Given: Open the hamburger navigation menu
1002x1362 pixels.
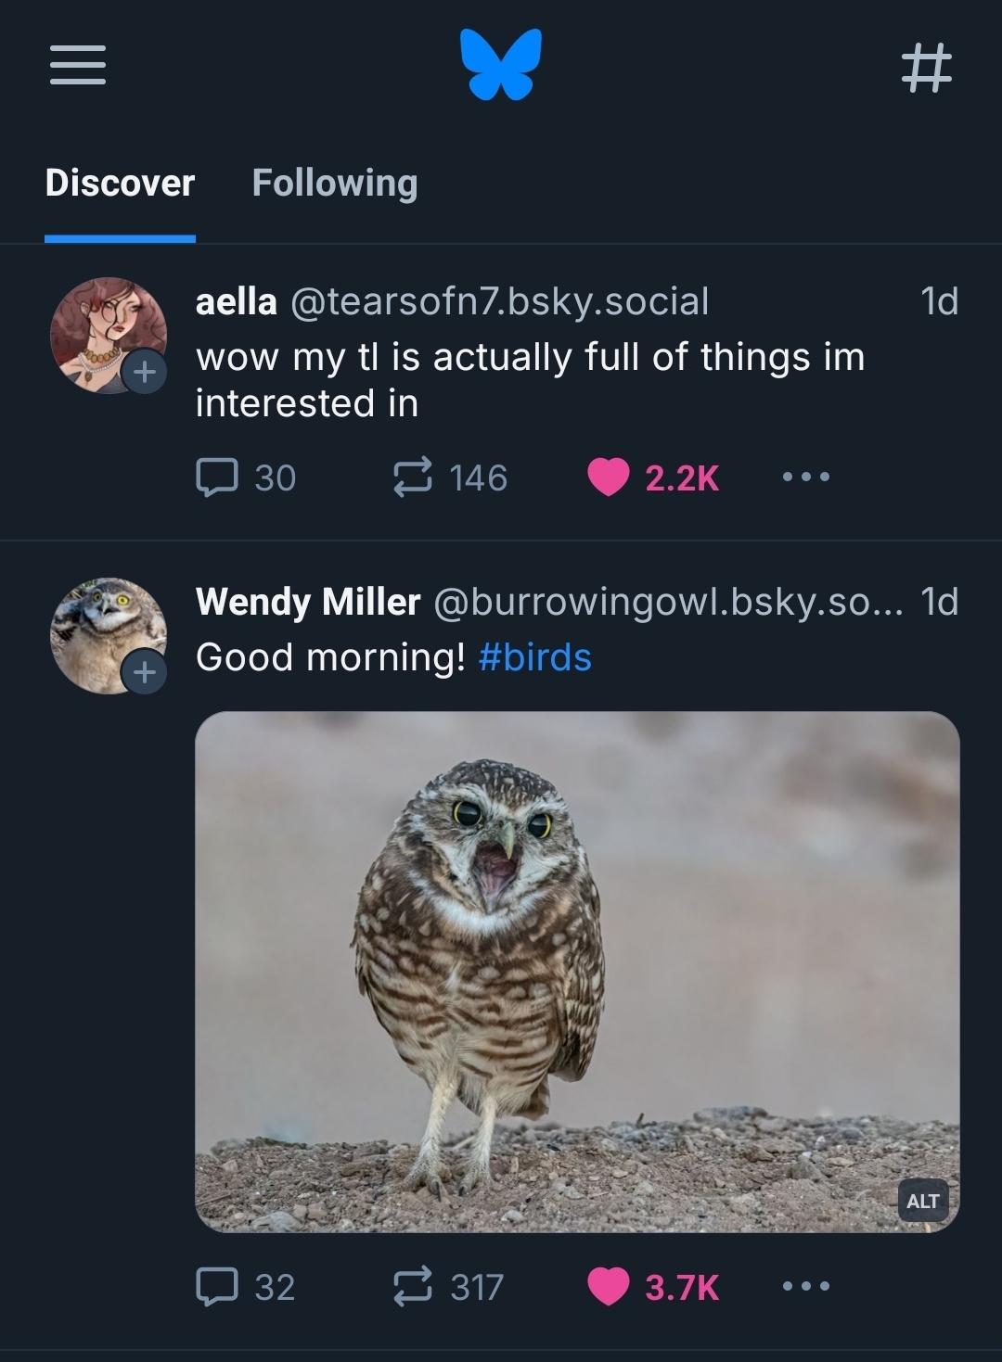Looking at the screenshot, I should (77, 65).
